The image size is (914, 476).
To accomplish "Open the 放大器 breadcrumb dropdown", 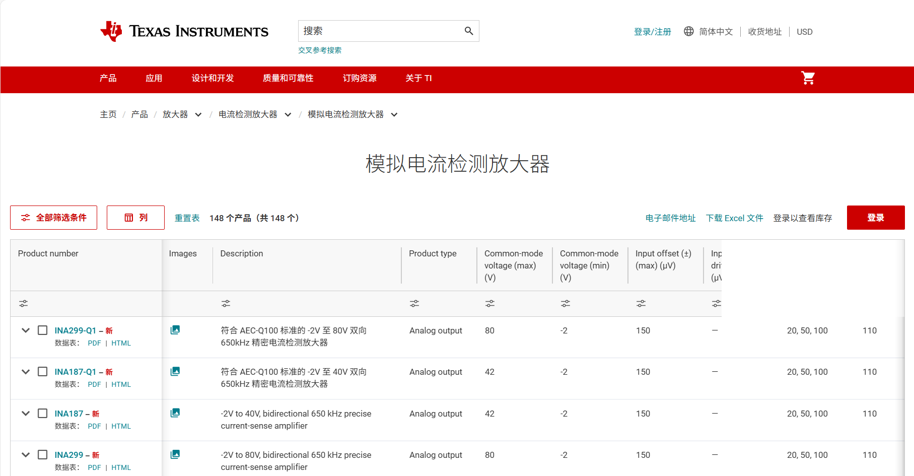I will pyautogui.click(x=198, y=115).
